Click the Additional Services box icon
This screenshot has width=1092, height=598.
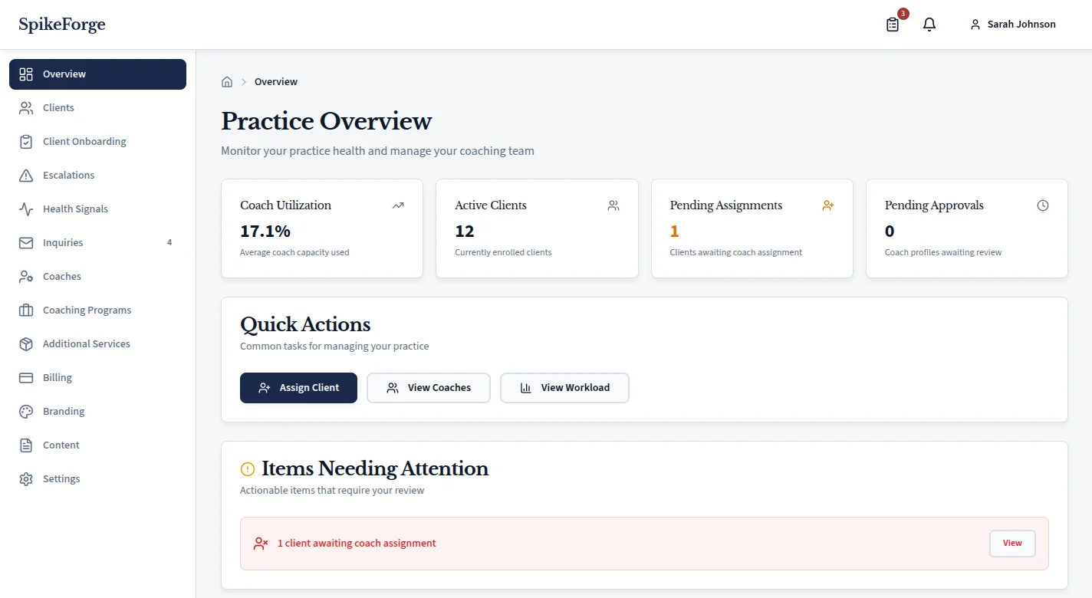26,344
